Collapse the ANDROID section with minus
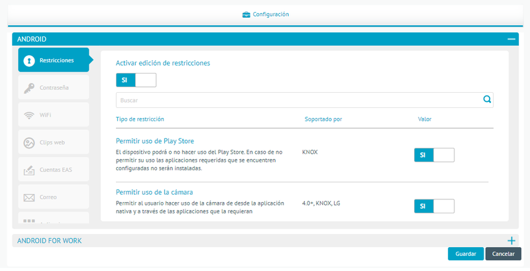 (x=511, y=39)
